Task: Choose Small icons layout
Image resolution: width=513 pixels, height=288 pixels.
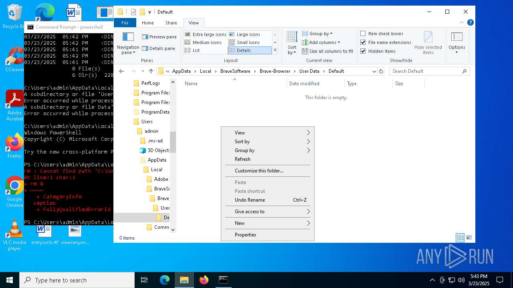Action: (x=244, y=42)
